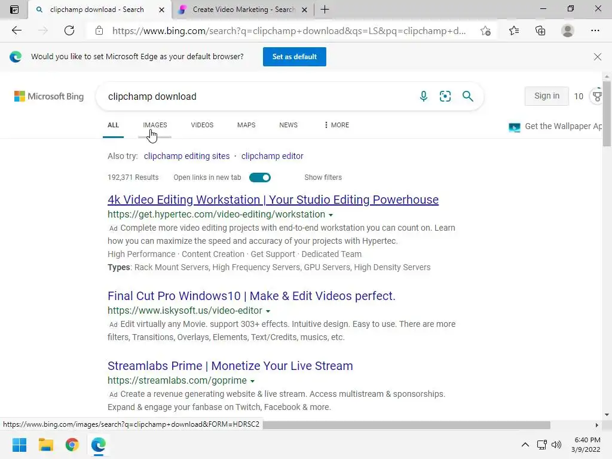612x459 pixels.
Task: Click the forward navigation arrow
Action: pos(43,30)
